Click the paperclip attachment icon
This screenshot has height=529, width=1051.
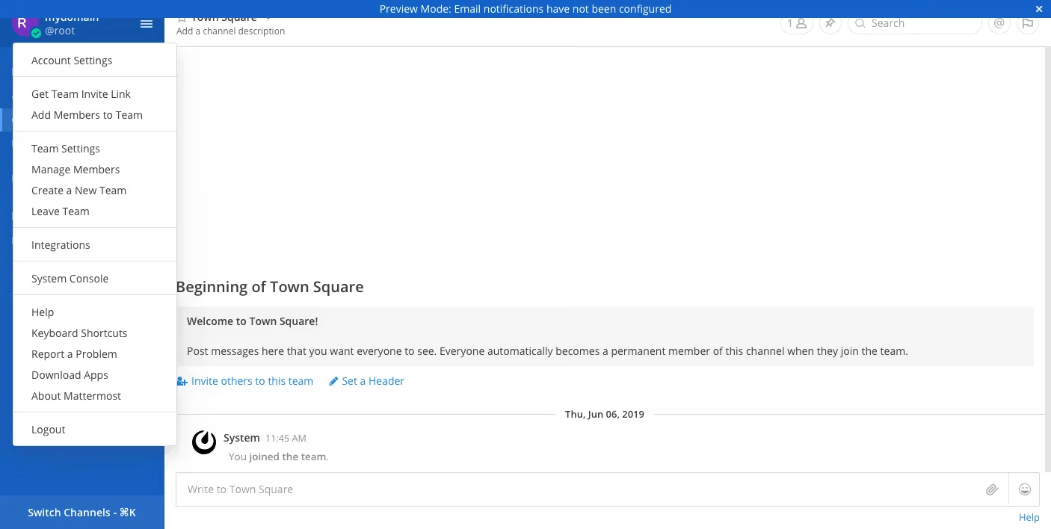pos(991,489)
